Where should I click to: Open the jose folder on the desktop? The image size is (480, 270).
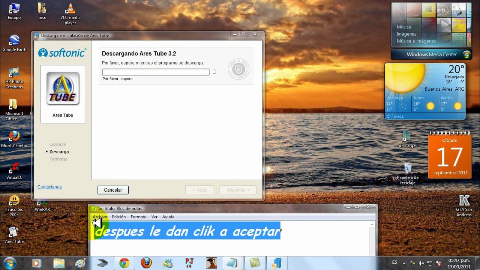tap(42, 11)
